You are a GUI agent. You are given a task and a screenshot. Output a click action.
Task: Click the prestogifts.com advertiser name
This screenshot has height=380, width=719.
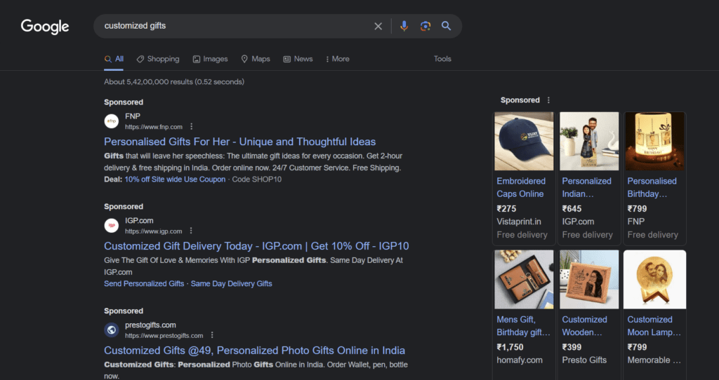[x=150, y=325]
